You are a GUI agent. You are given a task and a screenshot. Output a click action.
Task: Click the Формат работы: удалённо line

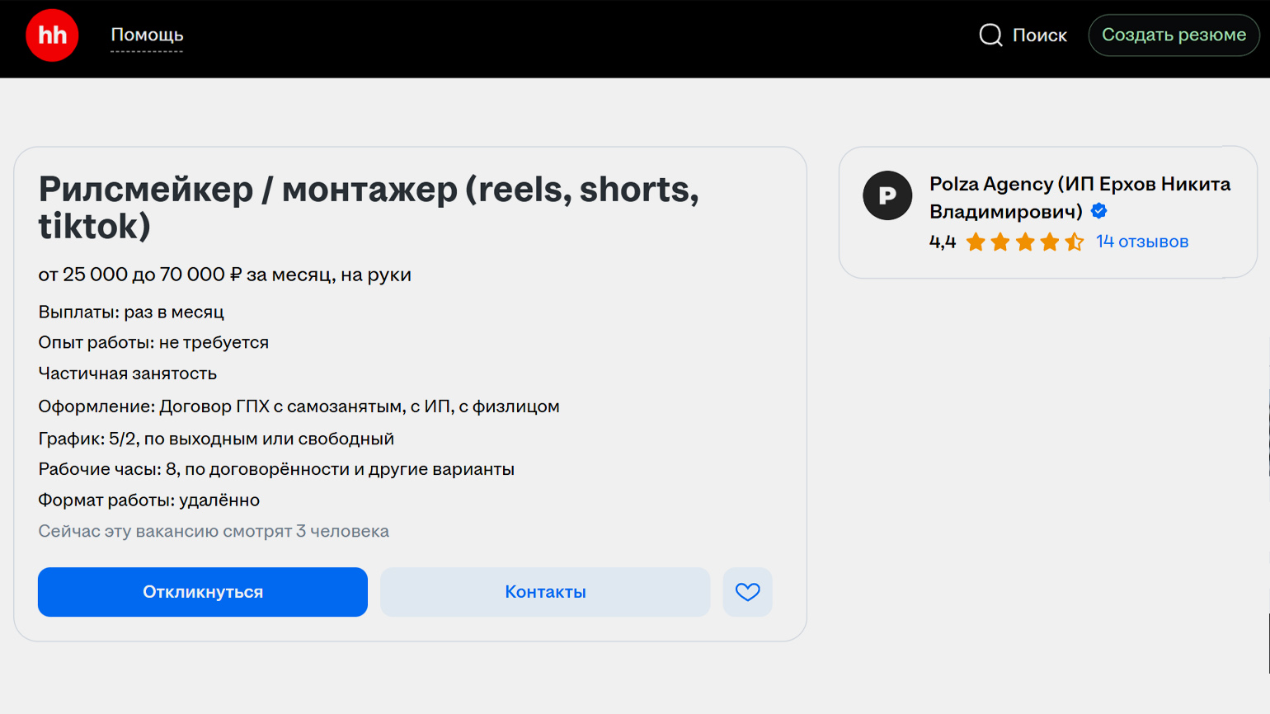[x=148, y=500]
